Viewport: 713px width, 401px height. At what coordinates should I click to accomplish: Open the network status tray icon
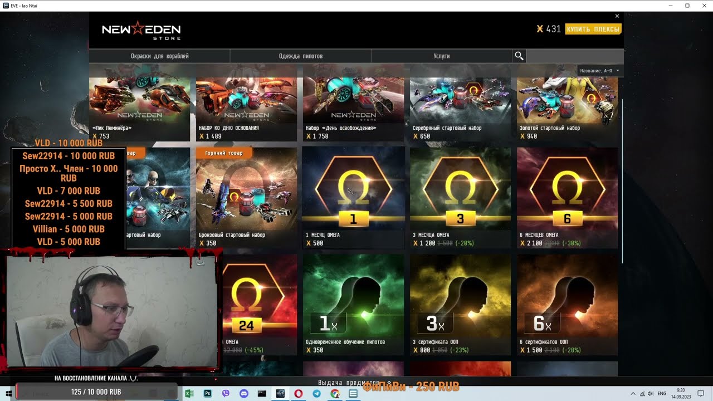point(642,393)
